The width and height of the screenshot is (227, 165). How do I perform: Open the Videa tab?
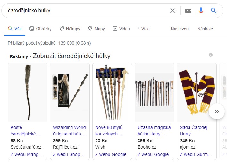121,29
